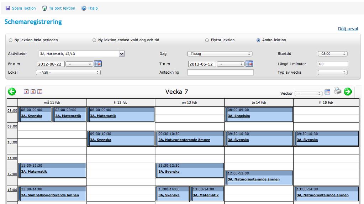Open Thursday 08:00 3A, Engelska lesson
Screen dimensions: 364x204
point(259,114)
